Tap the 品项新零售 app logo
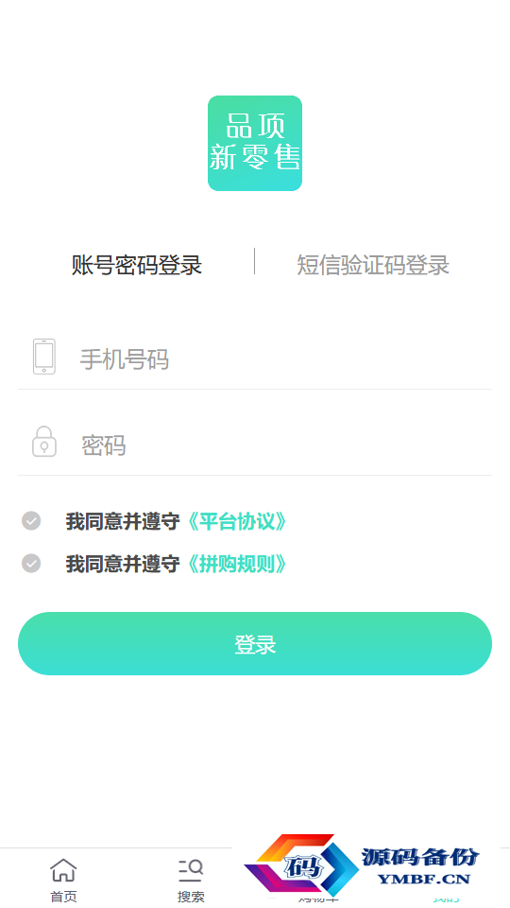The image size is (510, 908). [x=254, y=143]
